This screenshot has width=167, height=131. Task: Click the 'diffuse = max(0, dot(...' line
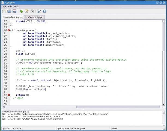coord(62,80)
